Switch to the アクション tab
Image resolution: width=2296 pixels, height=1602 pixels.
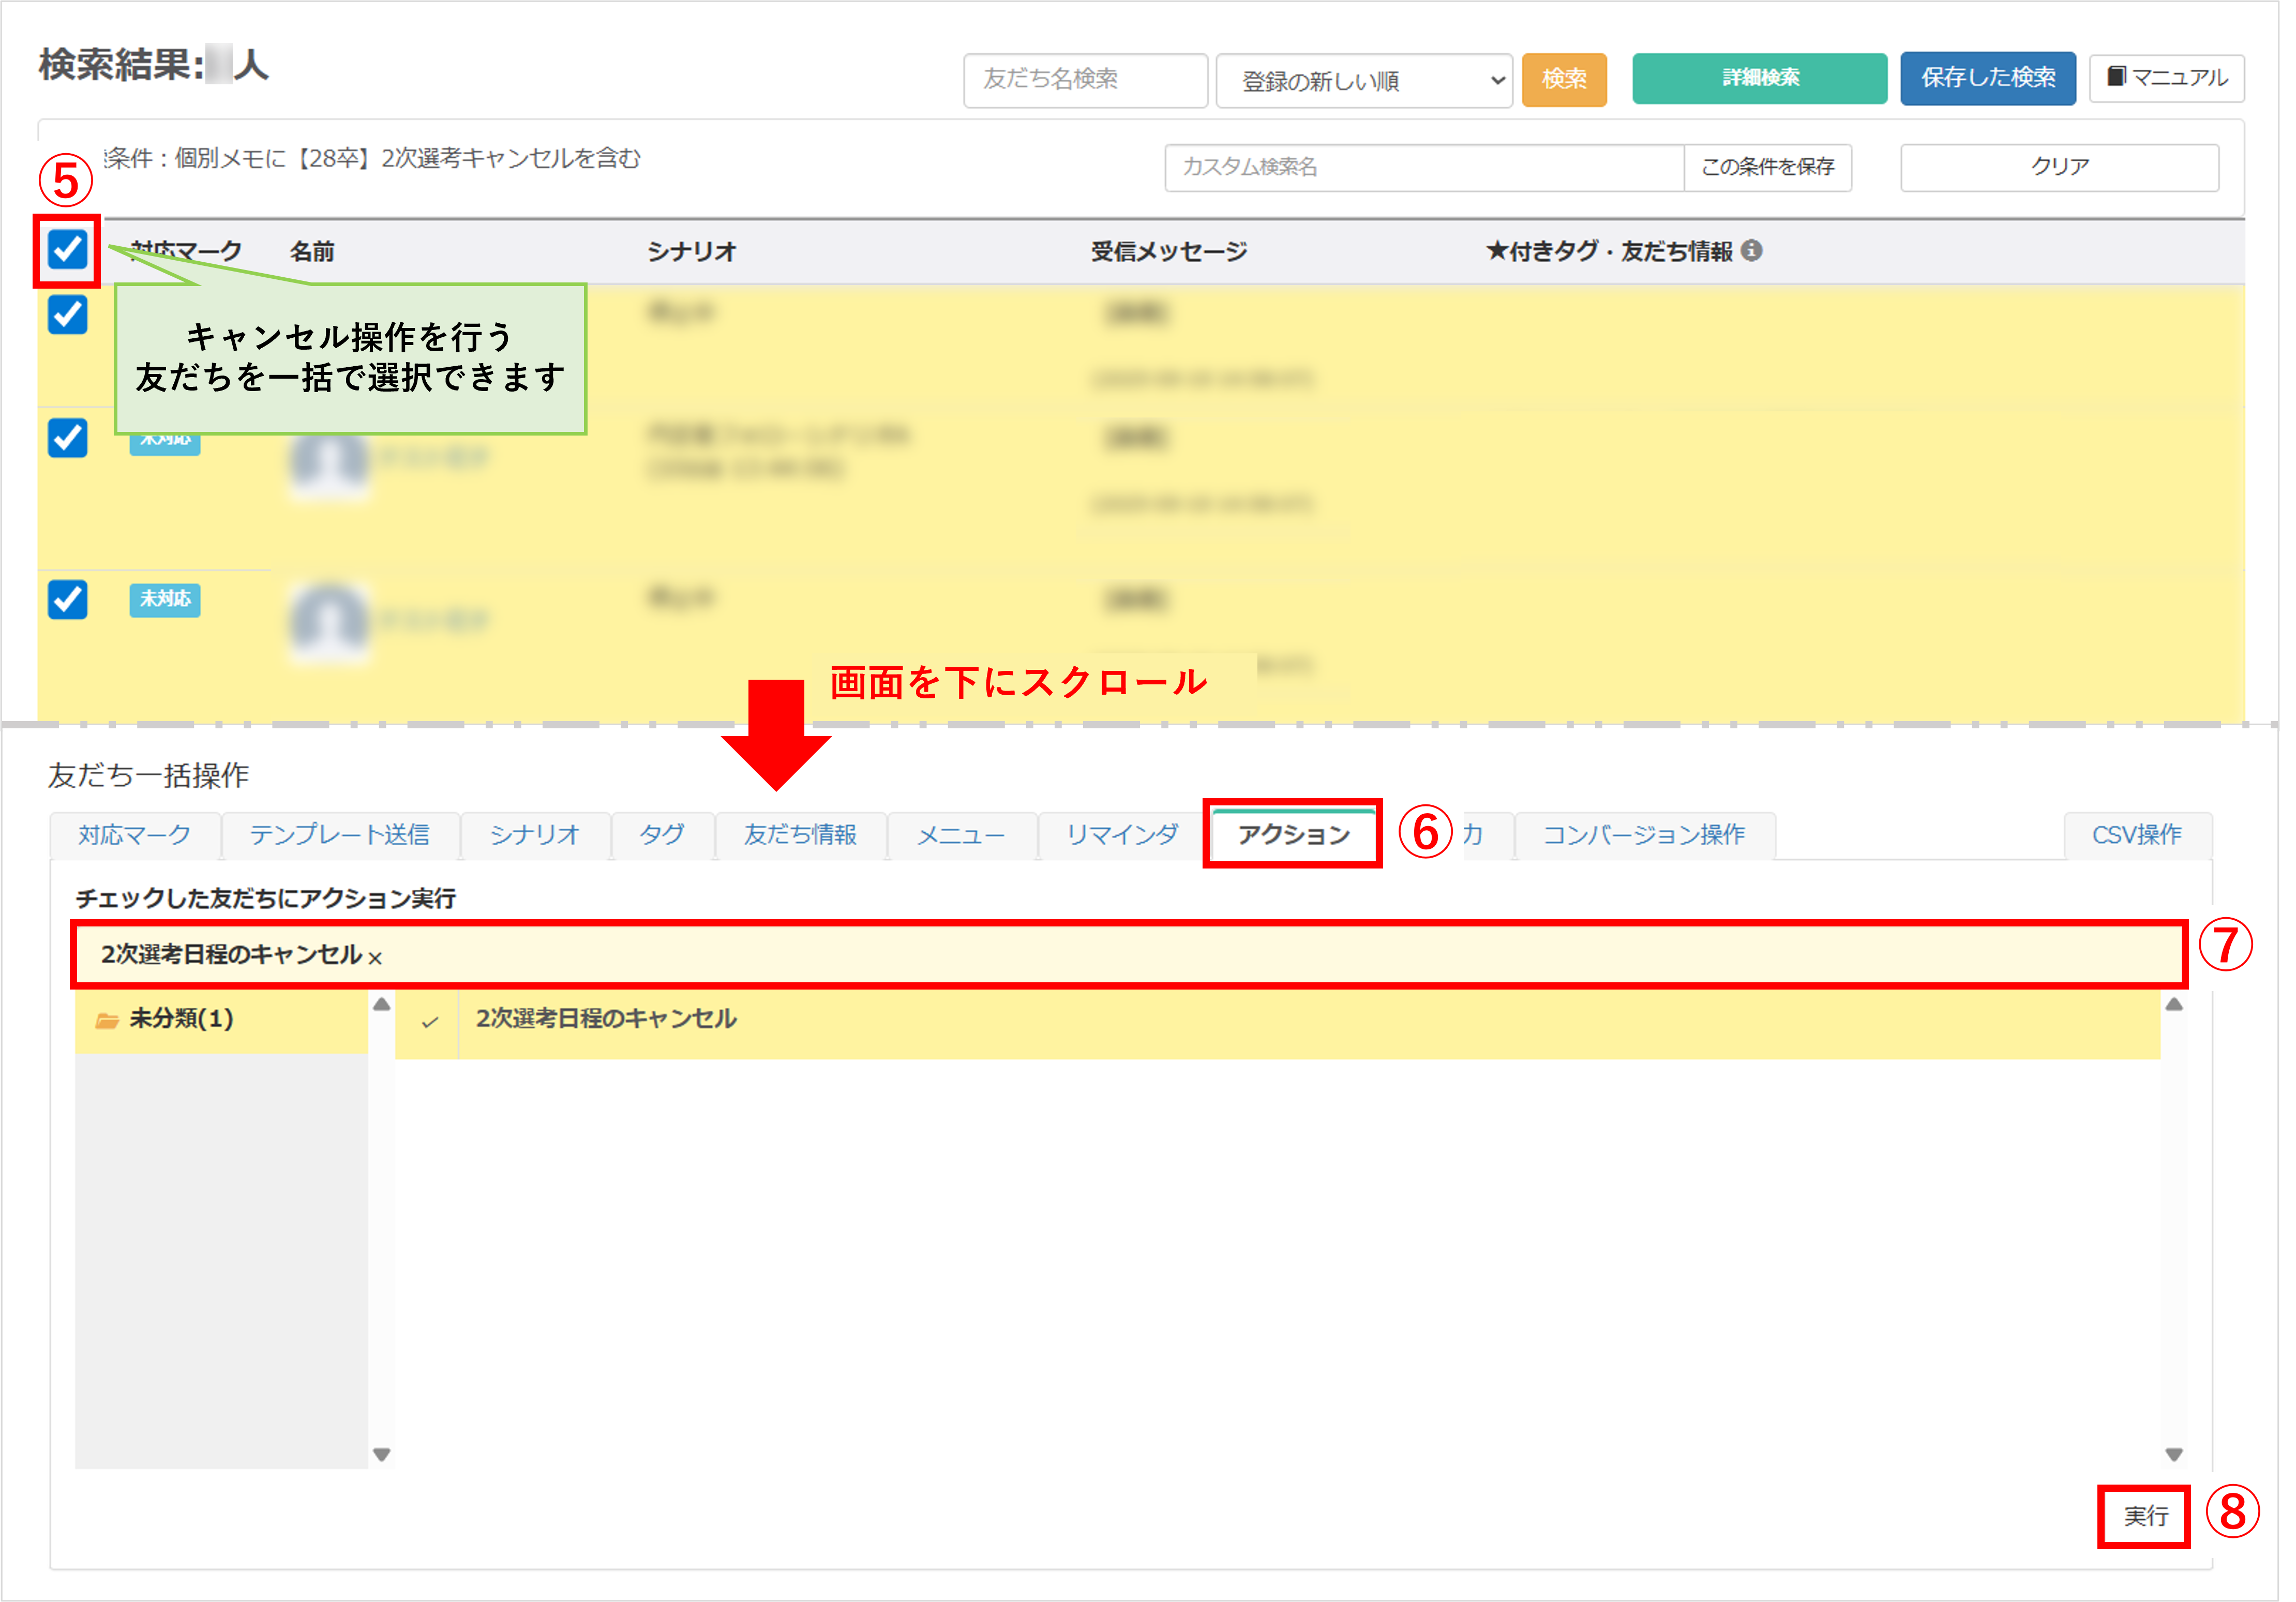pos(1293,834)
